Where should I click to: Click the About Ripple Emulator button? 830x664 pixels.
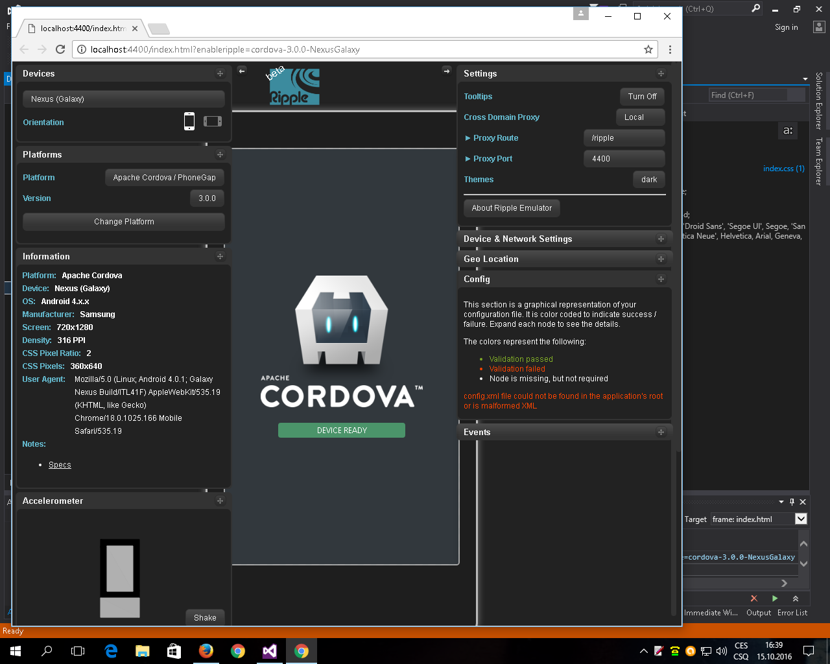(512, 208)
